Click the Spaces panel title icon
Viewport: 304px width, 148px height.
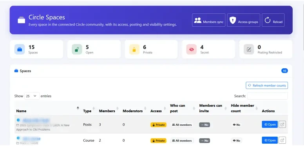(16, 71)
